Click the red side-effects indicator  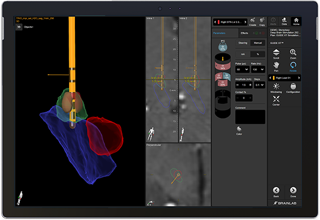click(263, 33)
